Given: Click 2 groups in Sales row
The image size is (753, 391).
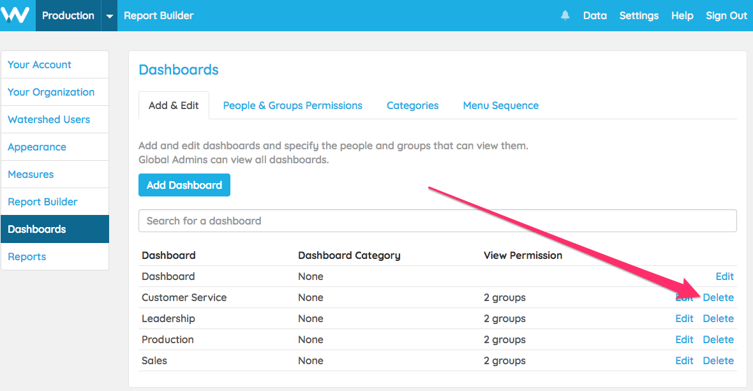Looking at the screenshot, I should tap(505, 361).
